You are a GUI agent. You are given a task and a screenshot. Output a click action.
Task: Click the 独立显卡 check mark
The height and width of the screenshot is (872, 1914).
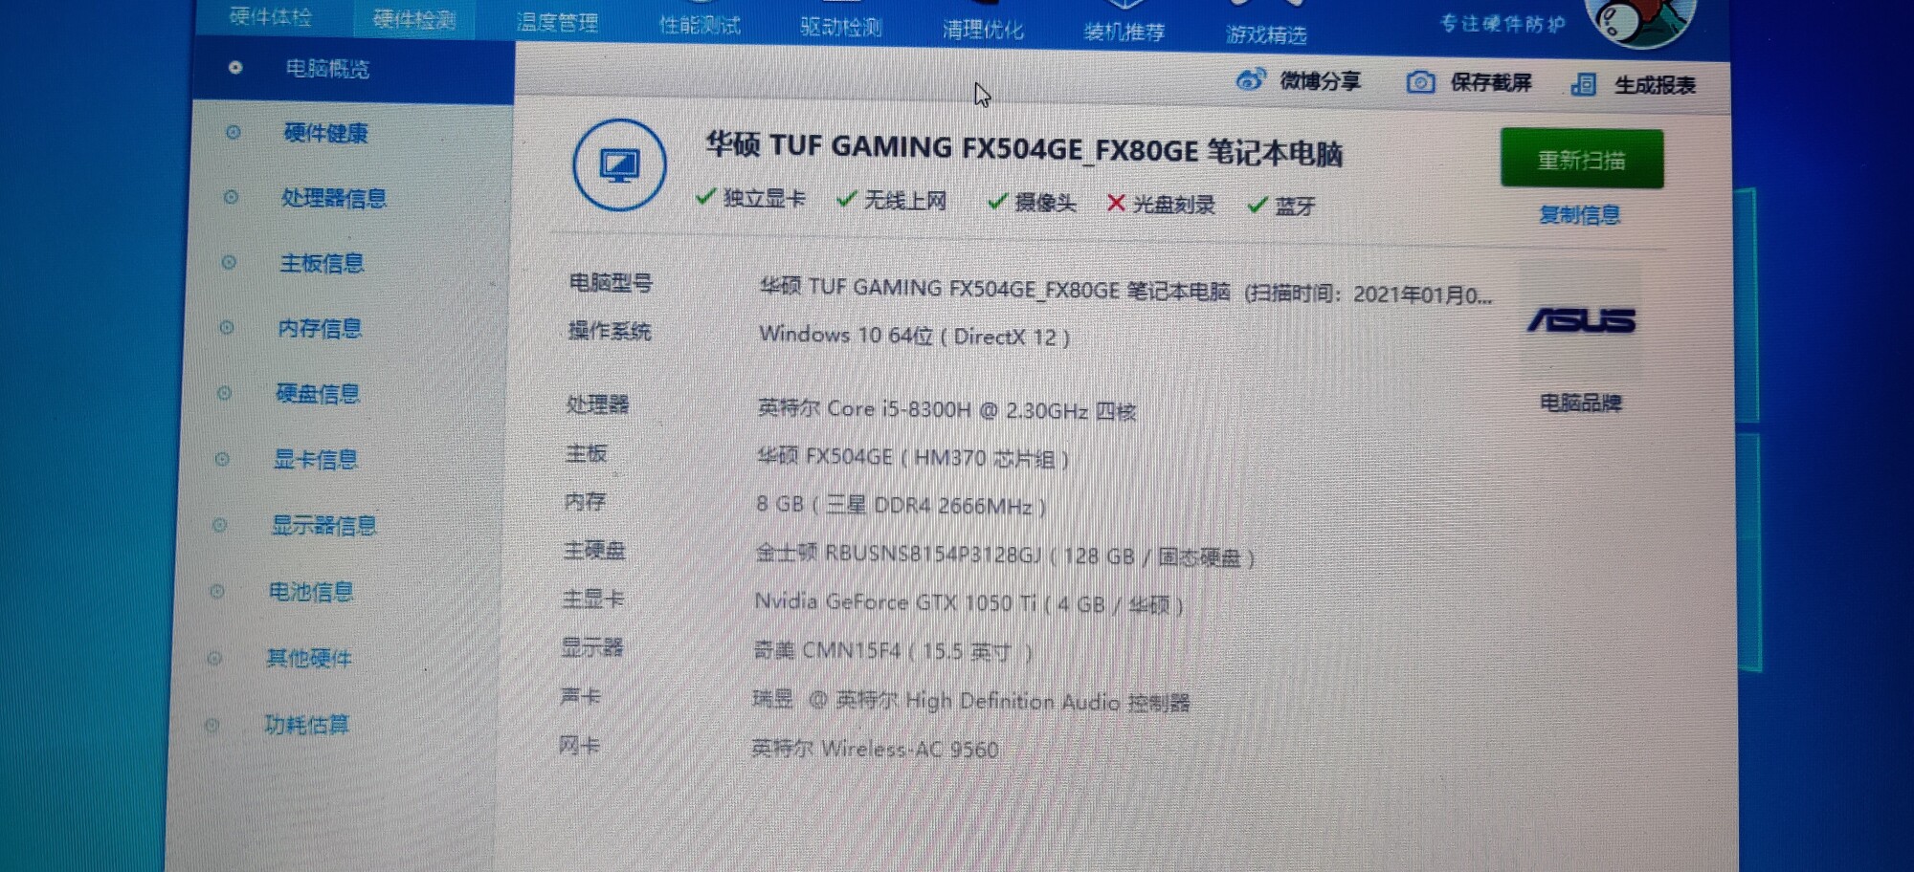(x=706, y=196)
